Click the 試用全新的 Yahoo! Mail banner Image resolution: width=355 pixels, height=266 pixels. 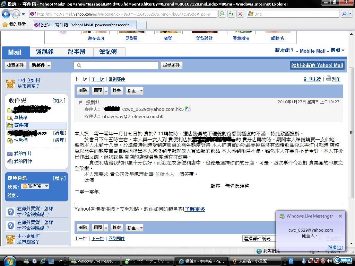coord(317,65)
